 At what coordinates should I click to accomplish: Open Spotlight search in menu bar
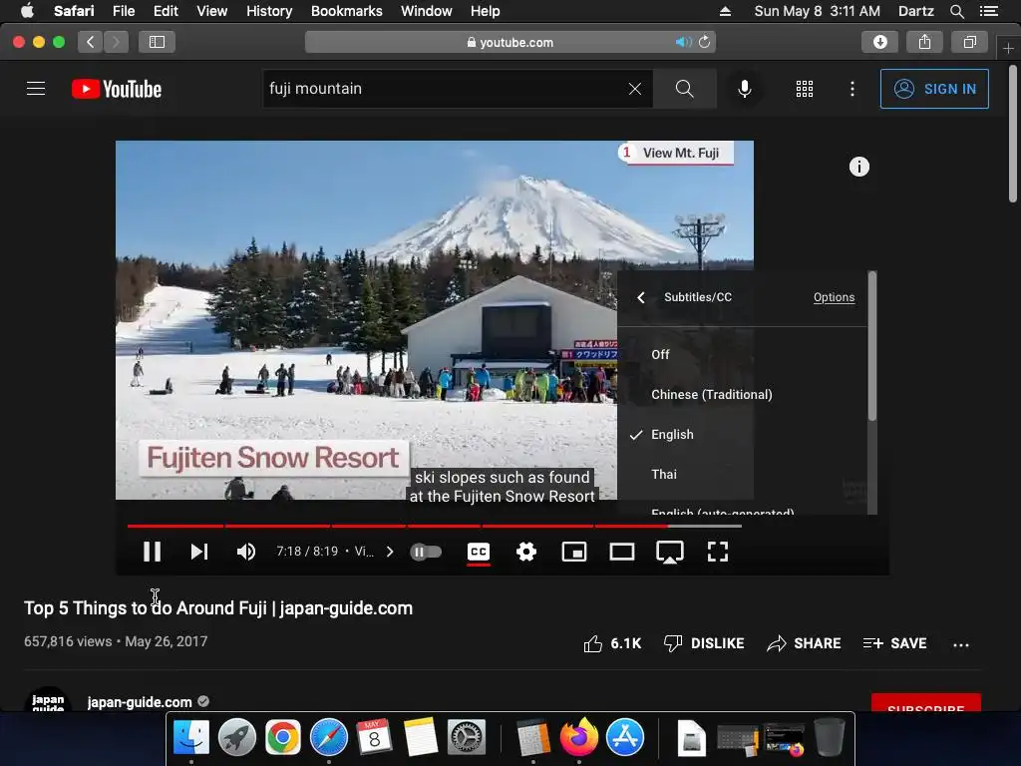(956, 11)
